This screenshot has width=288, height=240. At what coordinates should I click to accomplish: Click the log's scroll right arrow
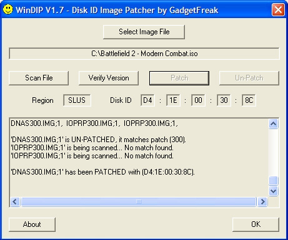[x=262, y=201]
